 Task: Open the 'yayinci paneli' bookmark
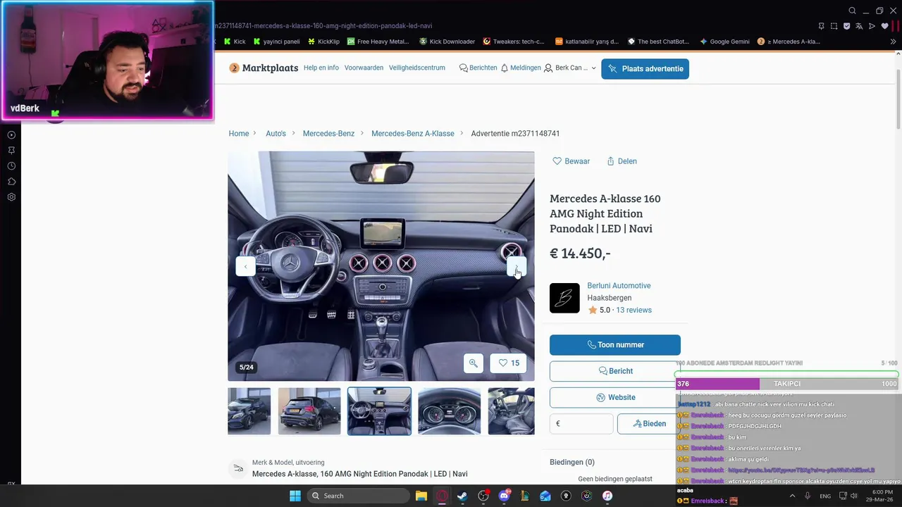[276, 42]
